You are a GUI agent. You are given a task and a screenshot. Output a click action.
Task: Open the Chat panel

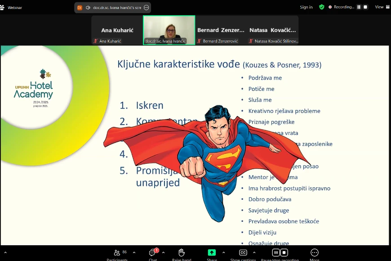pos(153,253)
